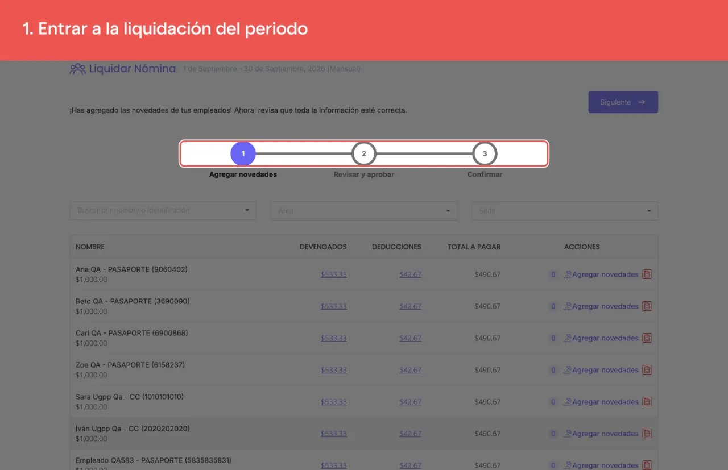Click novelty count badge for Sara Ugpp Qa

[x=553, y=402]
